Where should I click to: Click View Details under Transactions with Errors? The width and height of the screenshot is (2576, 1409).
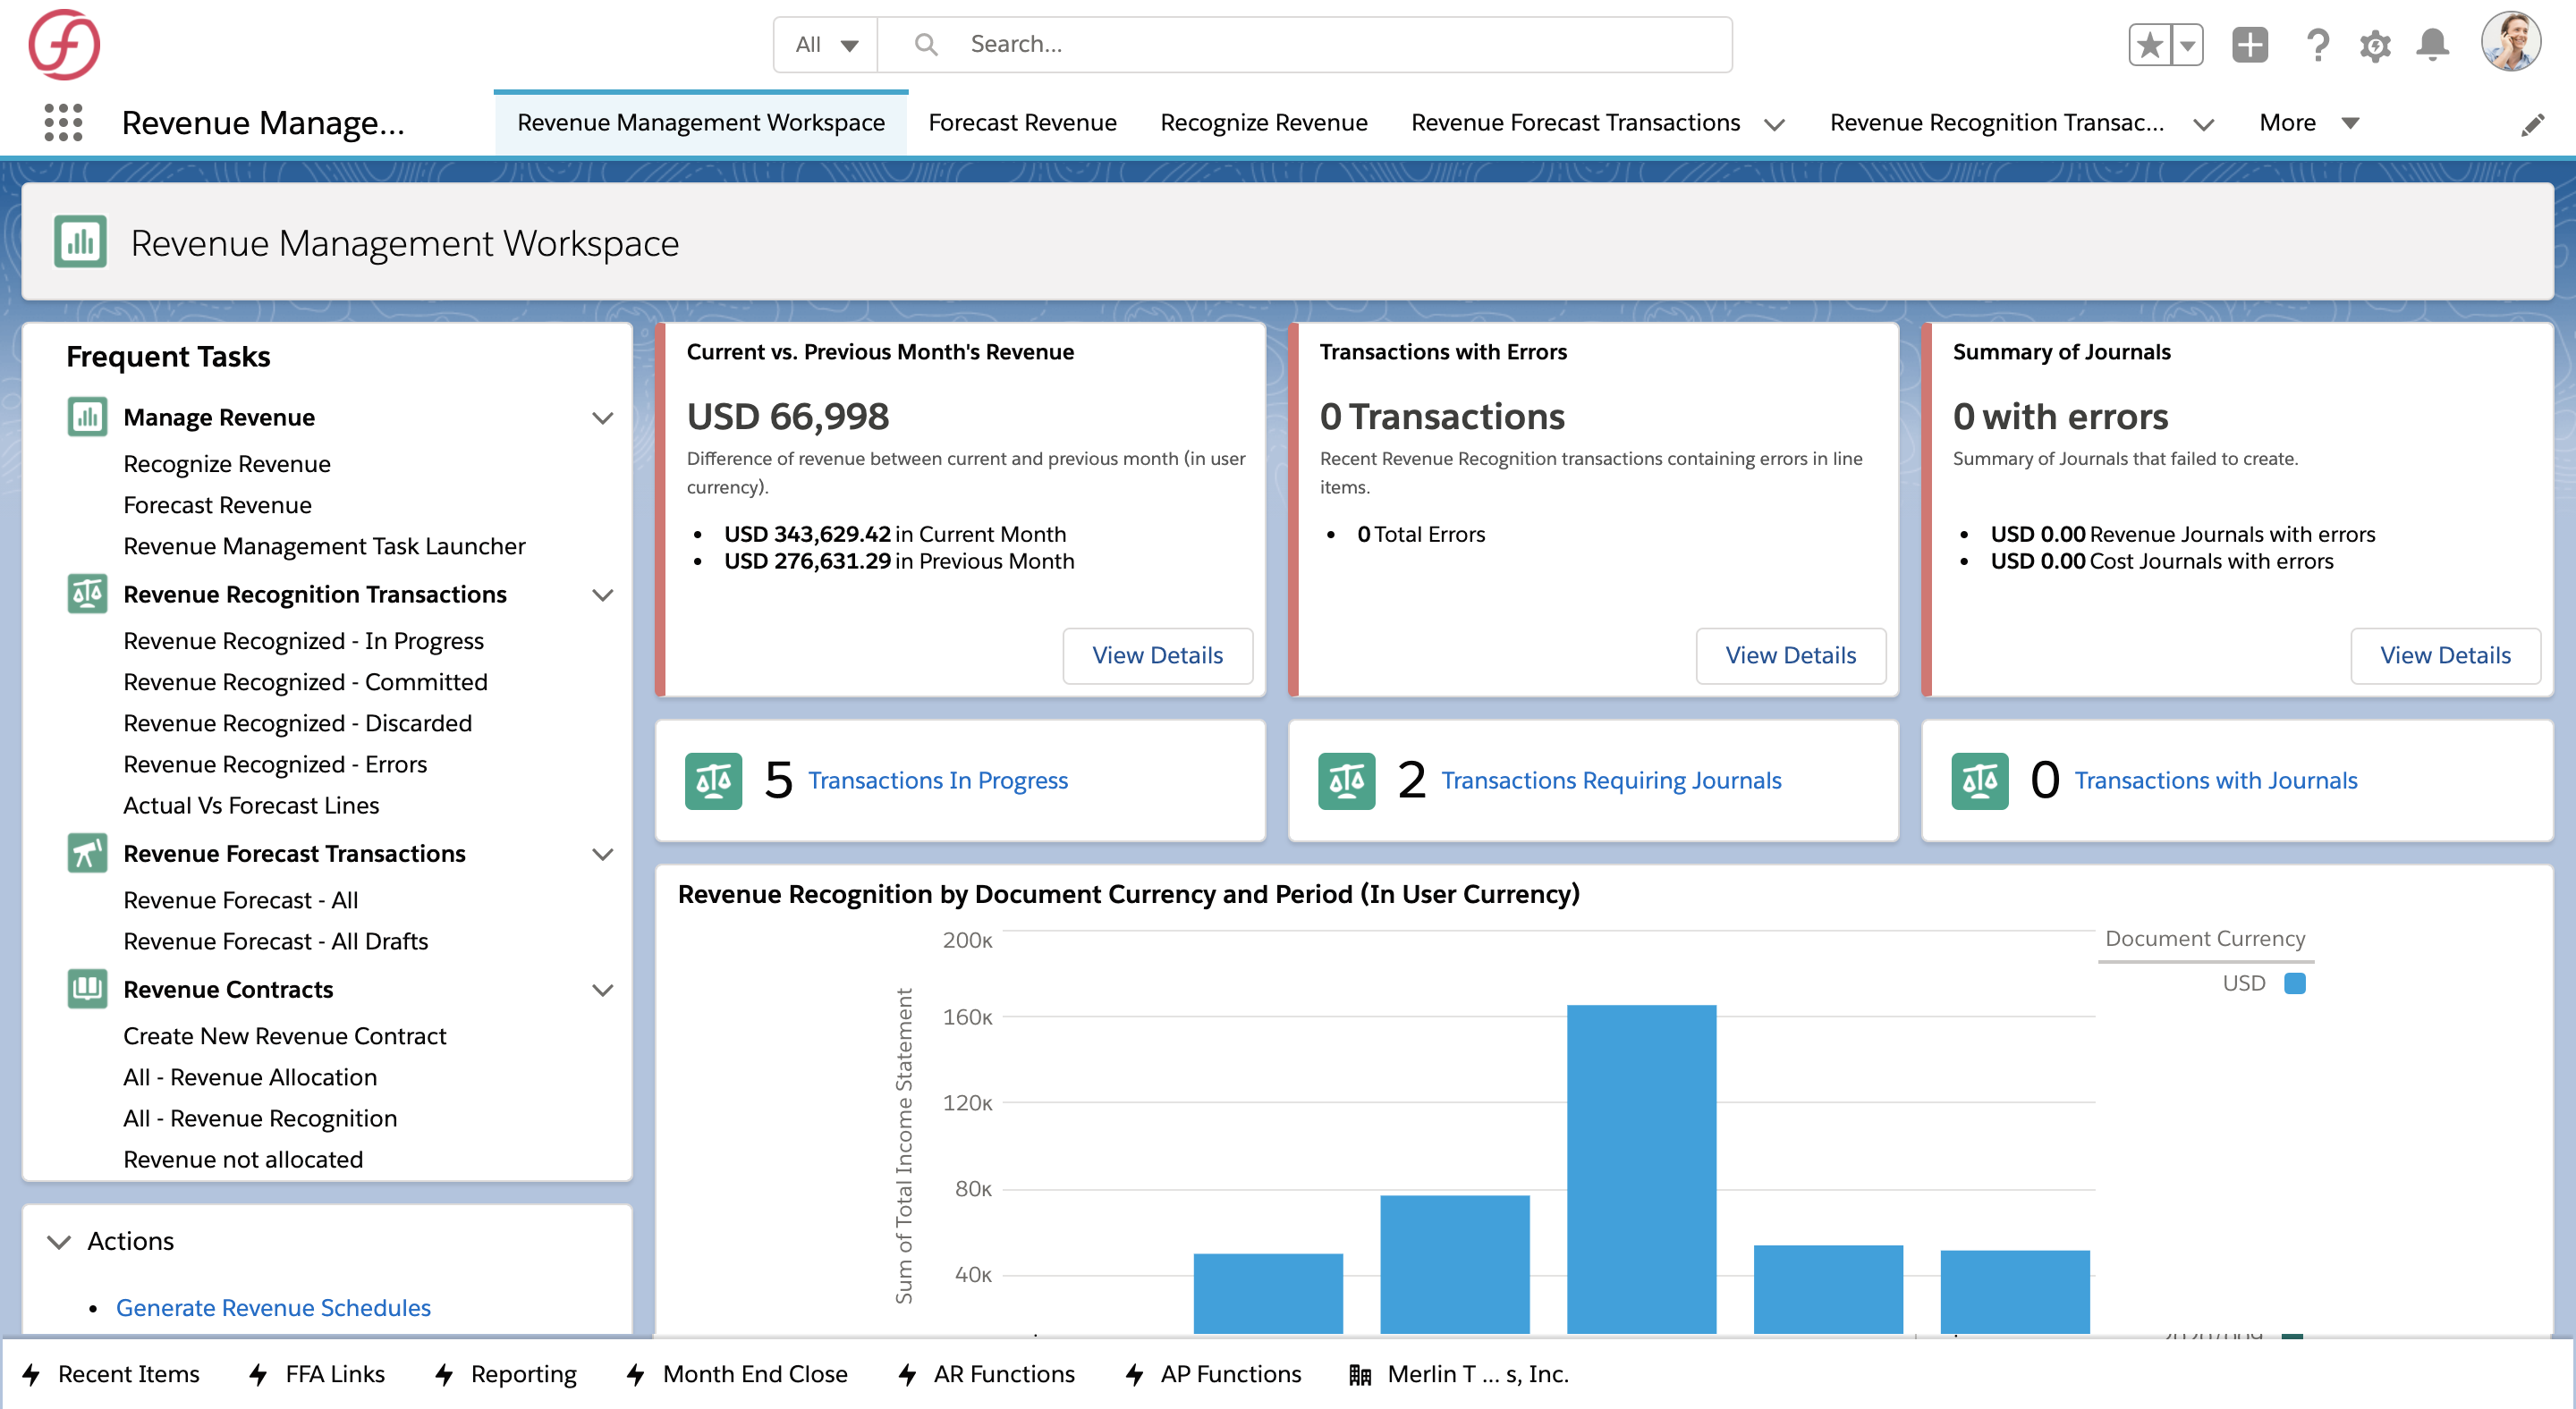click(x=1789, y=655)
